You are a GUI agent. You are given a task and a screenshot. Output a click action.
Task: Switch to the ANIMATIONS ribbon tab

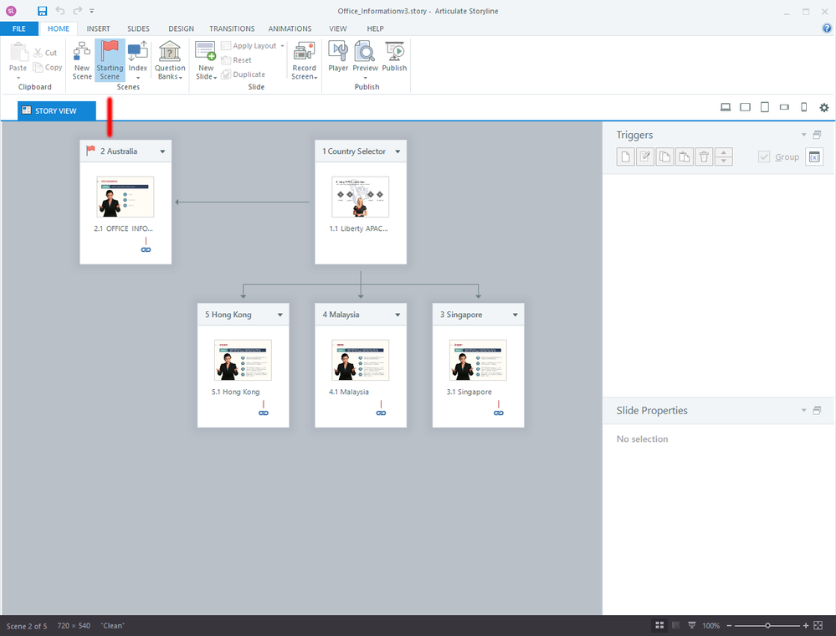(290, 28)
